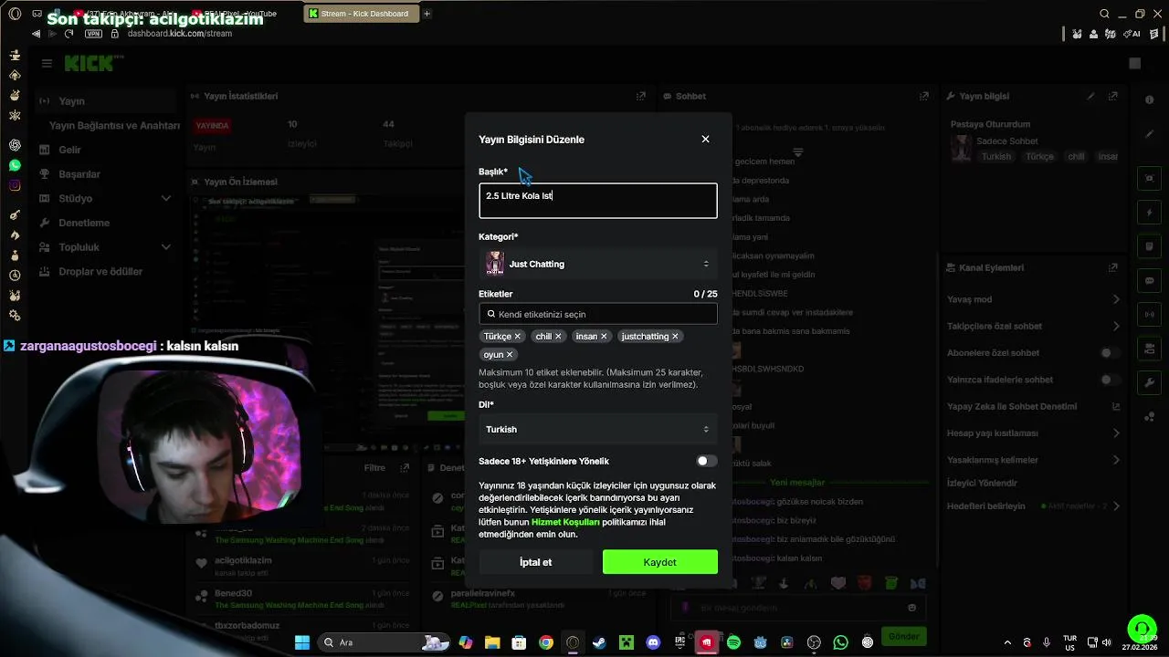
Task: Pop out the Sohbet panel
Action: coord(924,96)
